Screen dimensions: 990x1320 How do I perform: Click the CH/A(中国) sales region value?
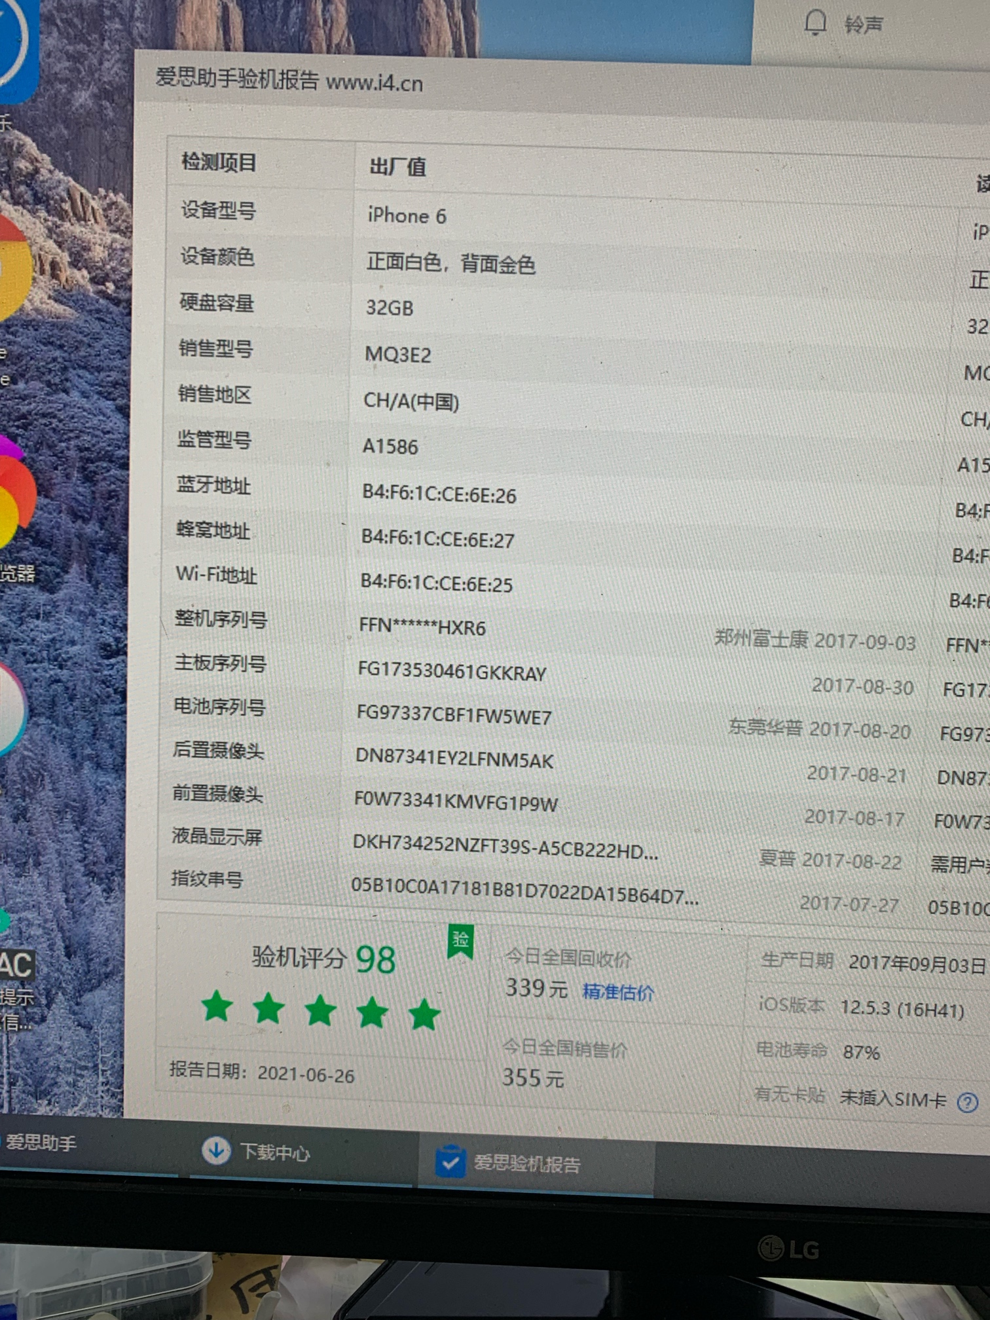click(x=411, y=401)
